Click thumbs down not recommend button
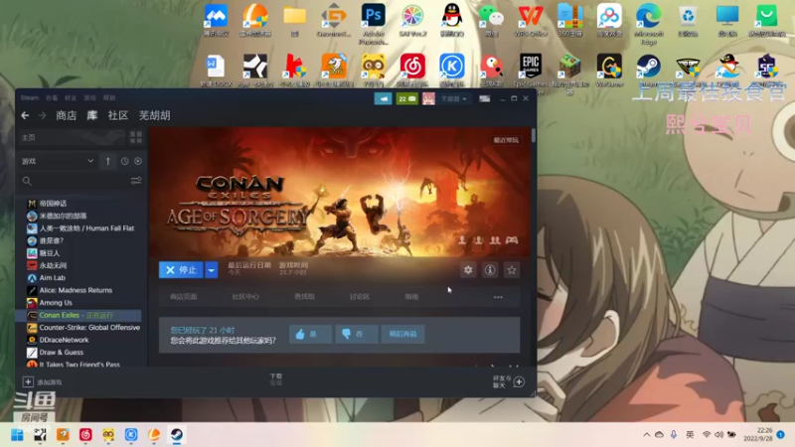 [356, 334]
